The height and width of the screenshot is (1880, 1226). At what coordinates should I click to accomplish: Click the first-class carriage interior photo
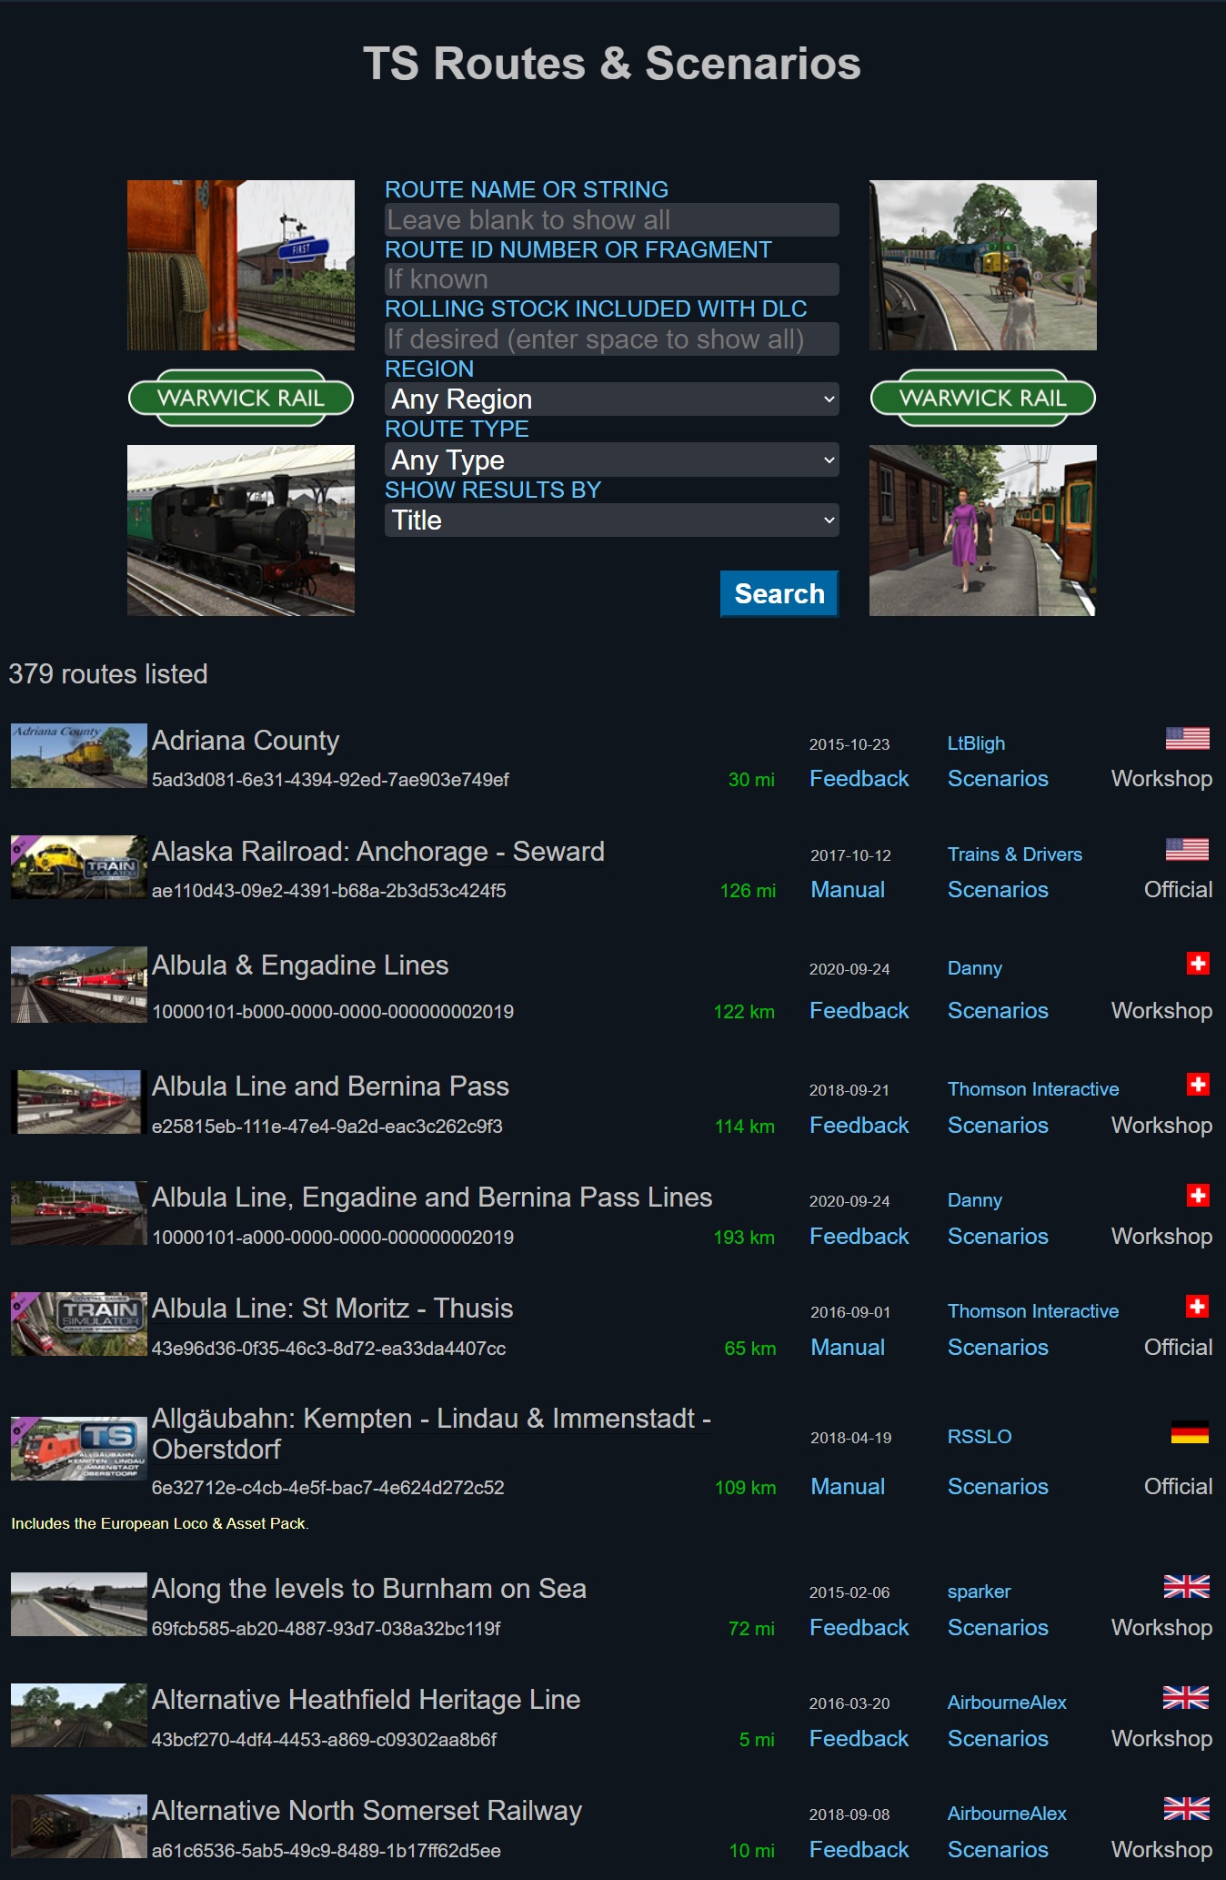pos(241,265)
